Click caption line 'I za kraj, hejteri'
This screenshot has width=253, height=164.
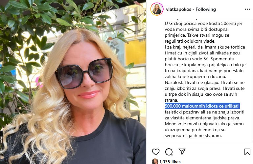click(205, 47)
